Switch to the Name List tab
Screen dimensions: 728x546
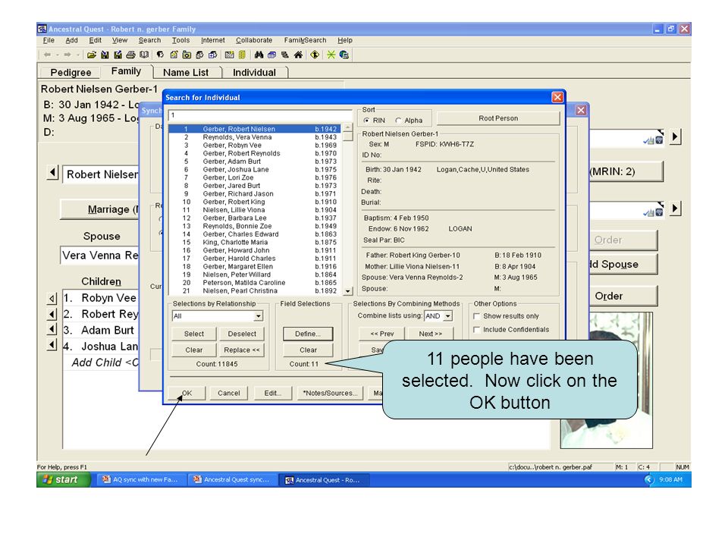[186, 73]
